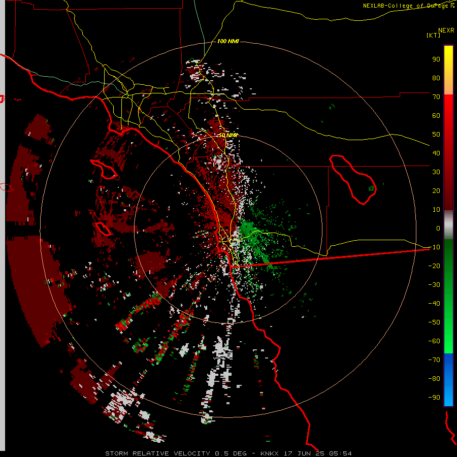Select the positive 30 scale value
The width and height of the screenshot is (457, 457).
(436, 172)
